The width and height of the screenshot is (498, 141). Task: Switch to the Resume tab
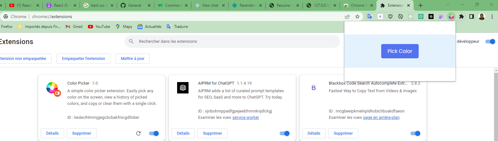pos(284,5)
